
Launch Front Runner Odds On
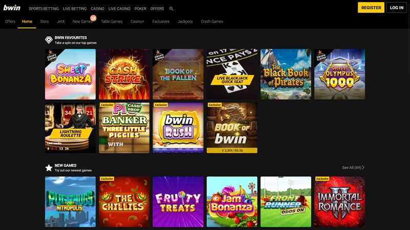[x=286, y=202]
